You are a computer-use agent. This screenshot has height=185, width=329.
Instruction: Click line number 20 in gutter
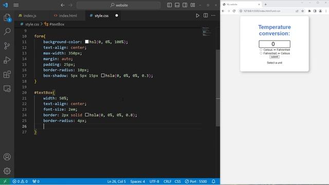(24, 92)
